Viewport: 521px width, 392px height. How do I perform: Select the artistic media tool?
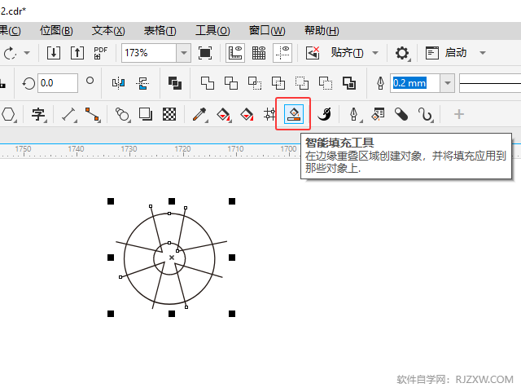tap(325, 115)
